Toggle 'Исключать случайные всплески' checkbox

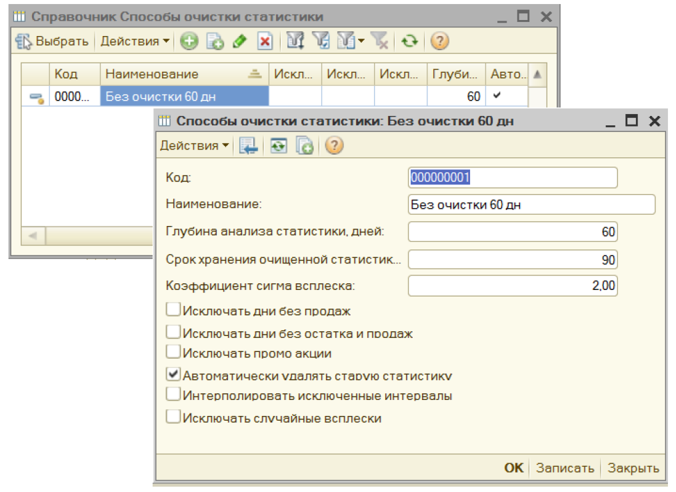click(x=173, y=417)
